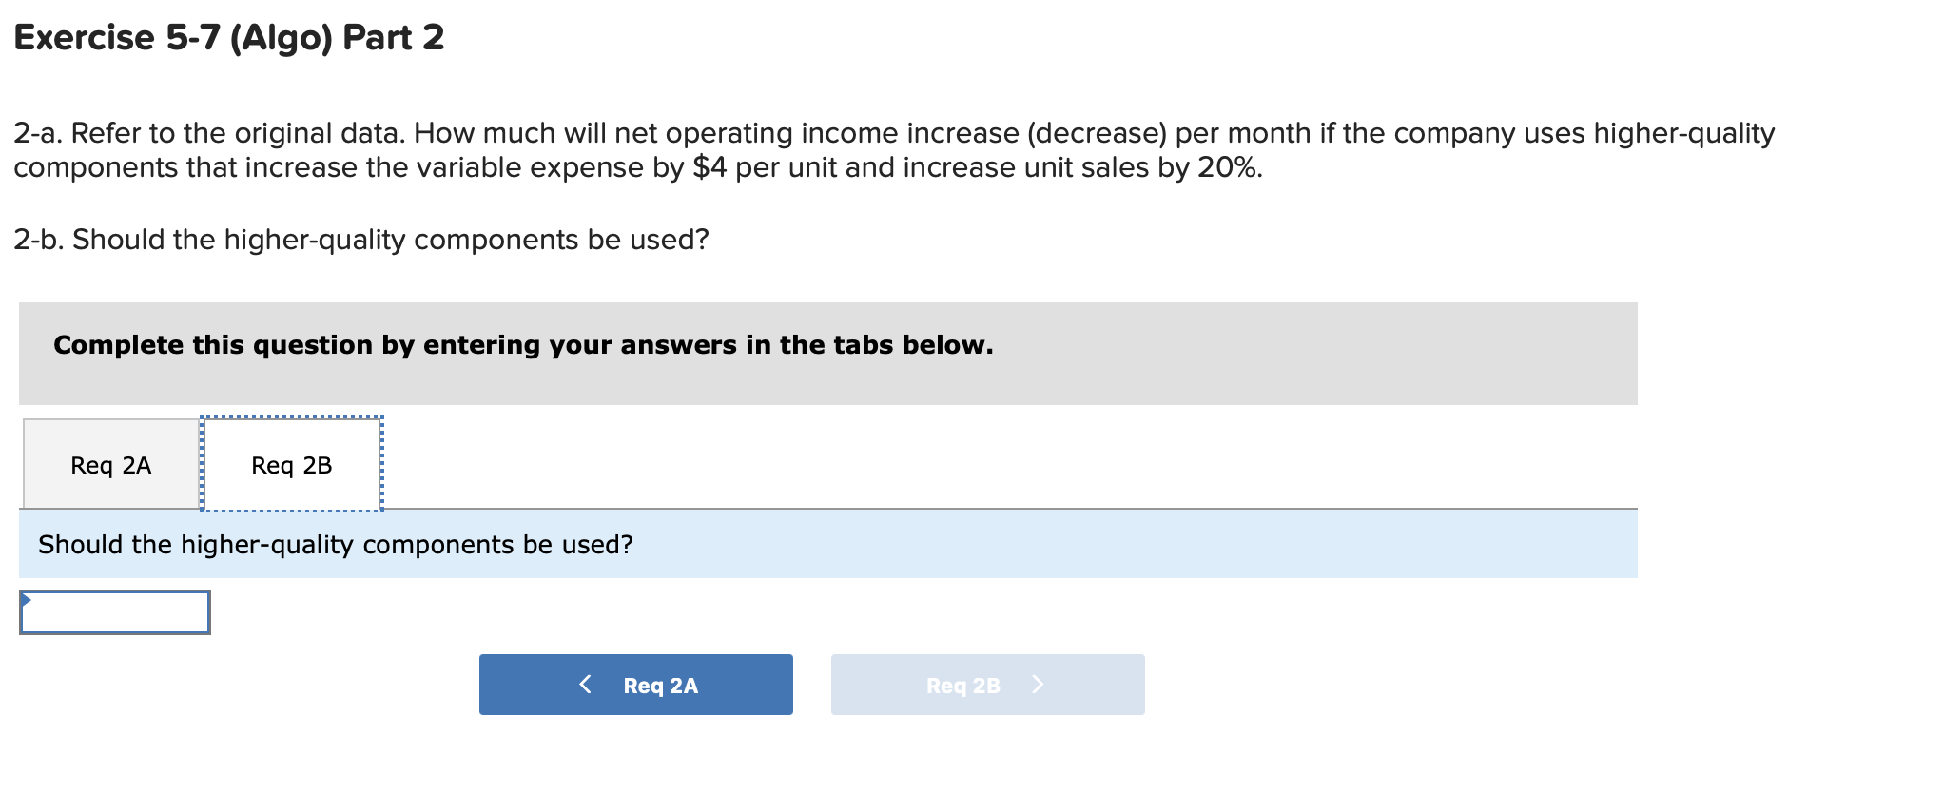Viewport: 1944px width, 793px height.
Task: Click the question banner asking about higher-quality components
Action: click(x=337, y=545)
